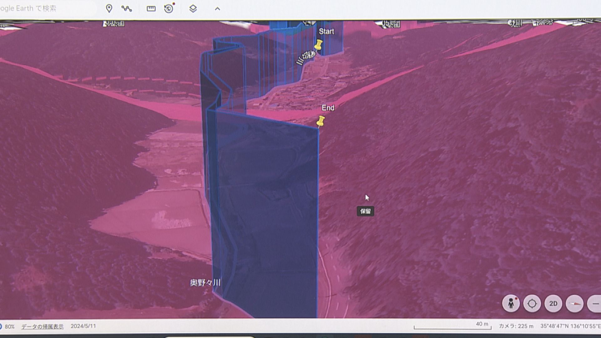Image resolution: width=601 pixels, height=338 pixels.
Task: Click the my location target button
Action: 532,303
